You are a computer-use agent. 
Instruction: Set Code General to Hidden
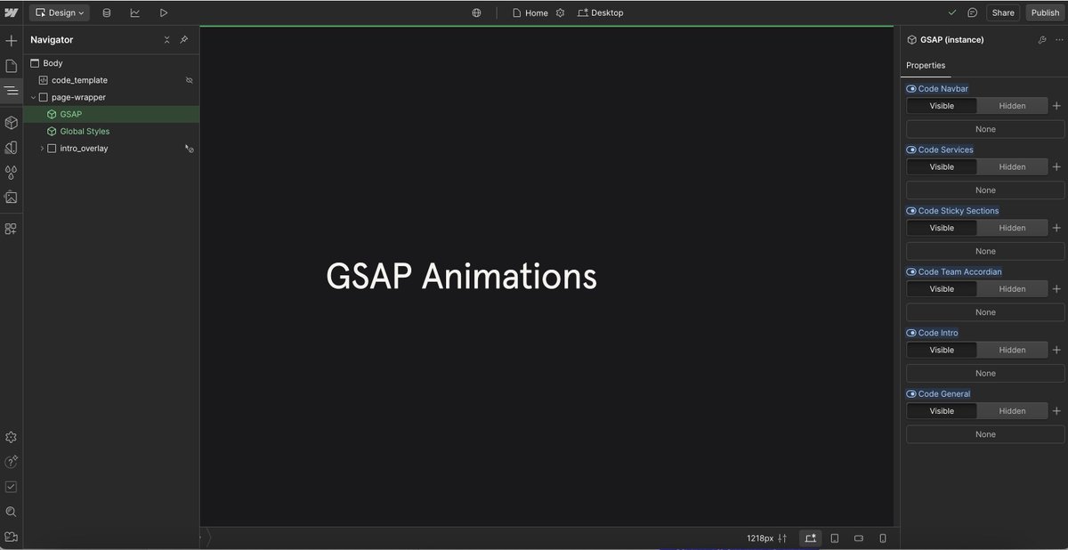pyautogui.click(x=1012, y=411)
